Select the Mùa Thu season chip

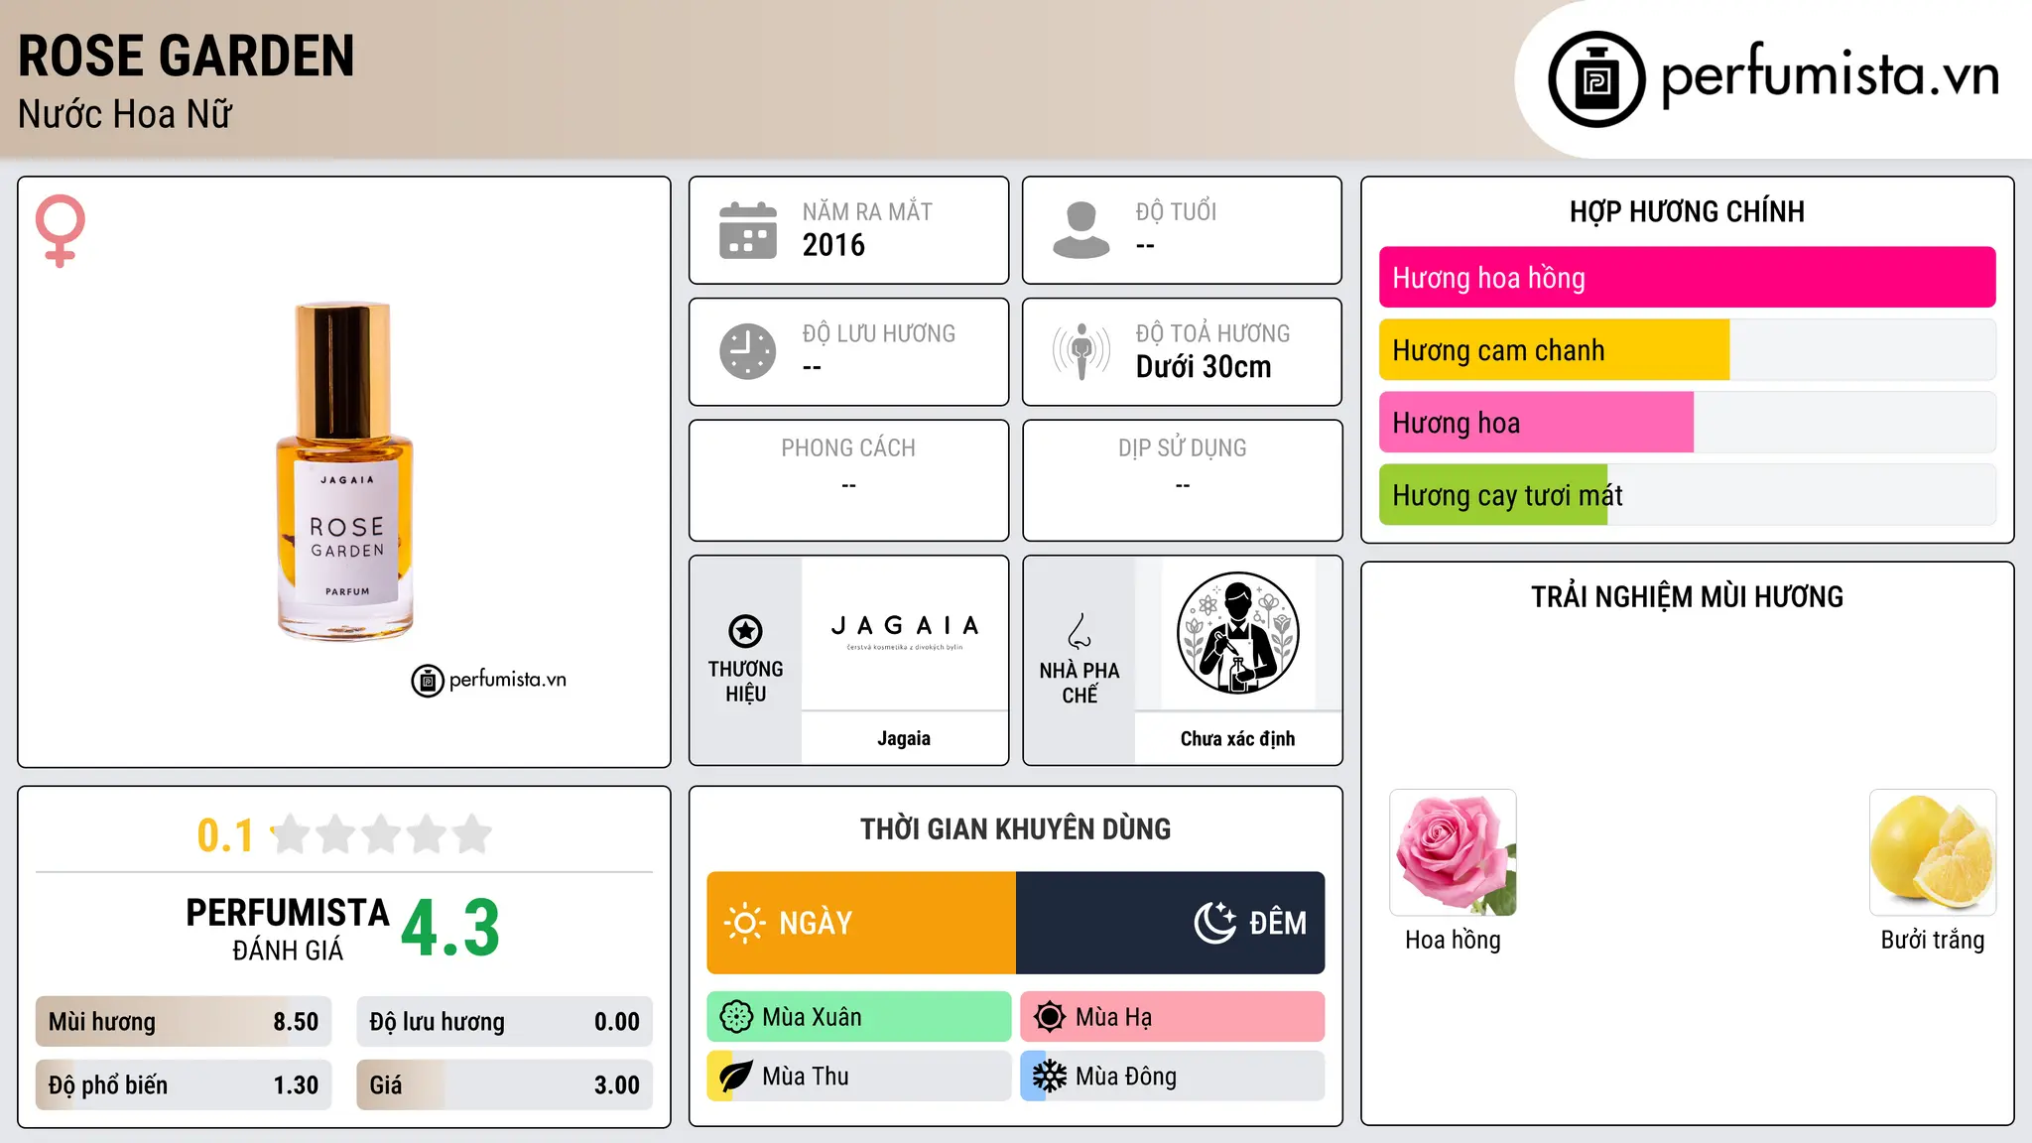coord(859,1077)
